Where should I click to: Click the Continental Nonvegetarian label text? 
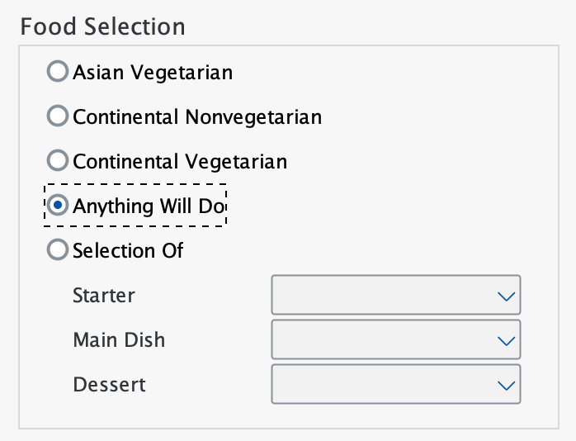[197, 116]
